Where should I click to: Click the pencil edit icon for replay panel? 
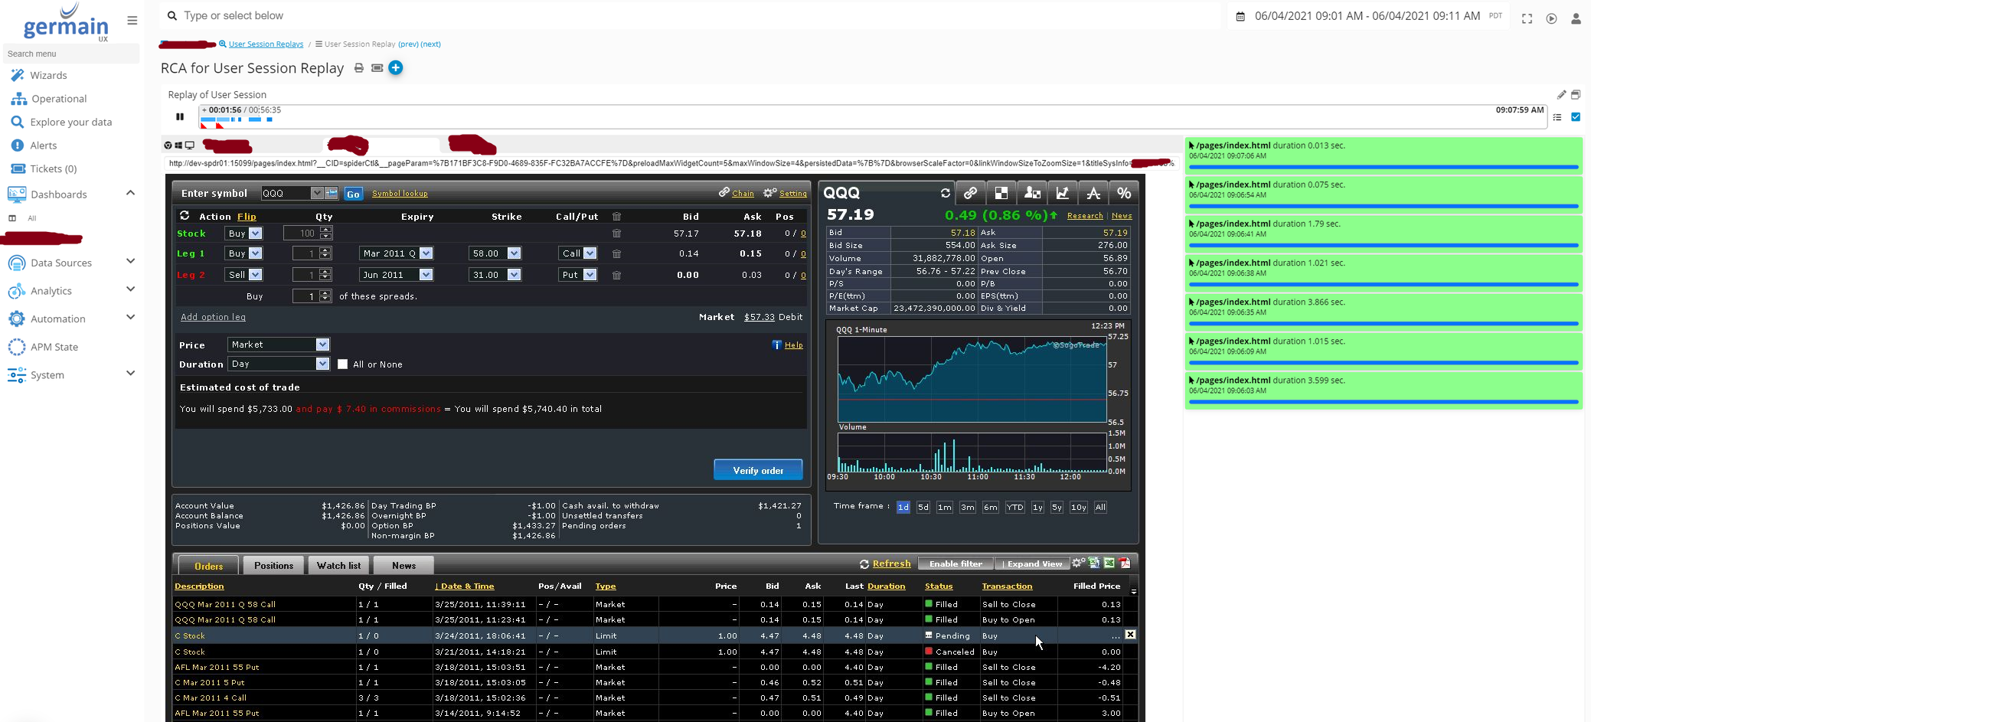pyautogui.click(x=1561, y=94)
